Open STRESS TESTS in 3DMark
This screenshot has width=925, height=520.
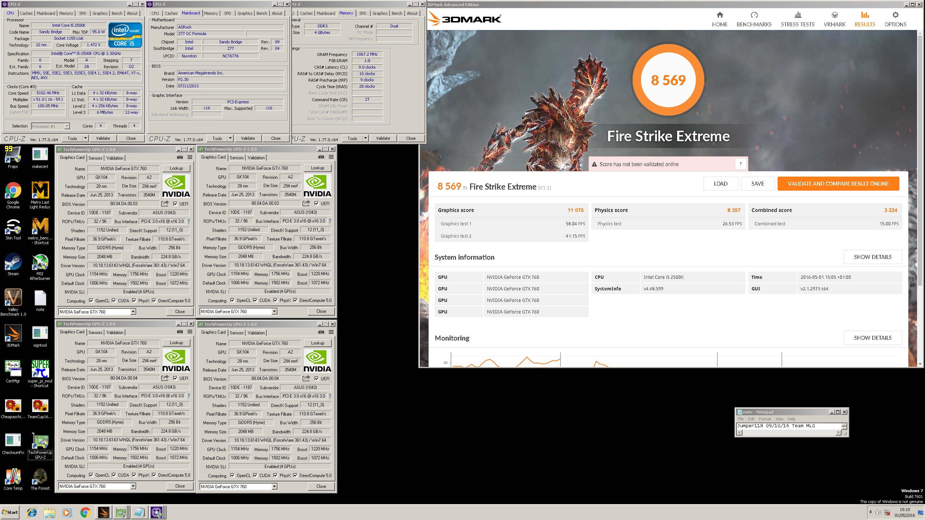[x=798, y=19]
